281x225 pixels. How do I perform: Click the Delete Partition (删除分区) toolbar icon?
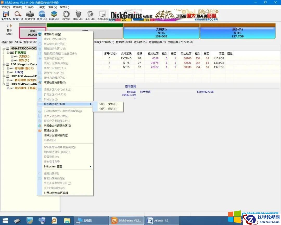(78, 16)
